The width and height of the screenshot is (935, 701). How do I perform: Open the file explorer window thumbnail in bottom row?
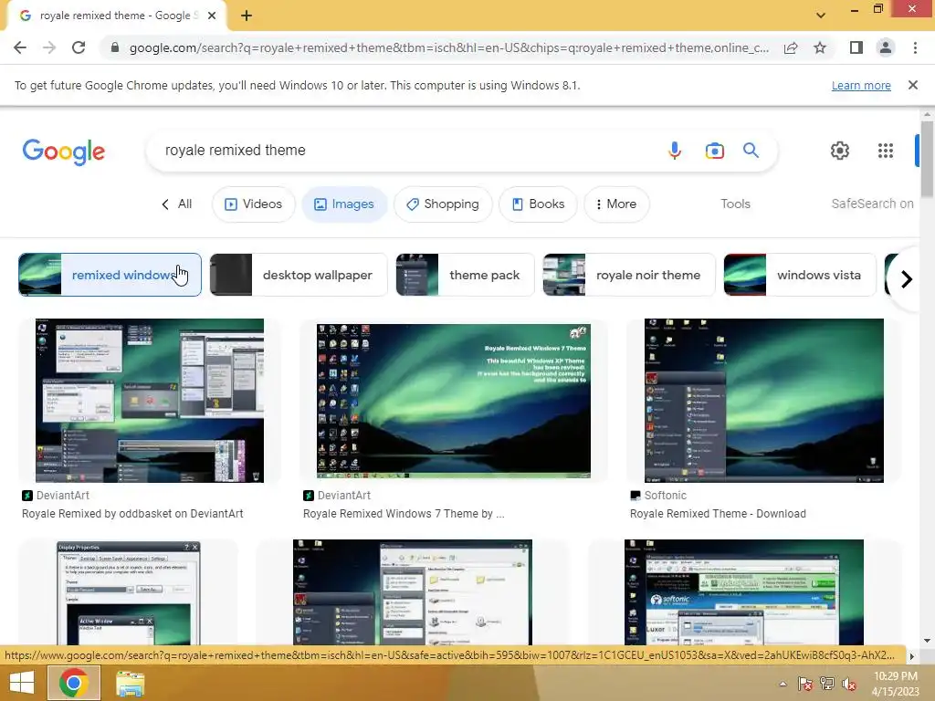click(412, 592)
